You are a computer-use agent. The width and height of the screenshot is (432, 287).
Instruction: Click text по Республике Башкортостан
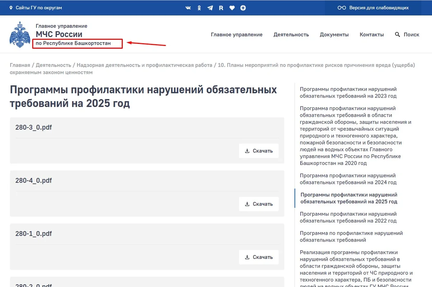point(73,44)
